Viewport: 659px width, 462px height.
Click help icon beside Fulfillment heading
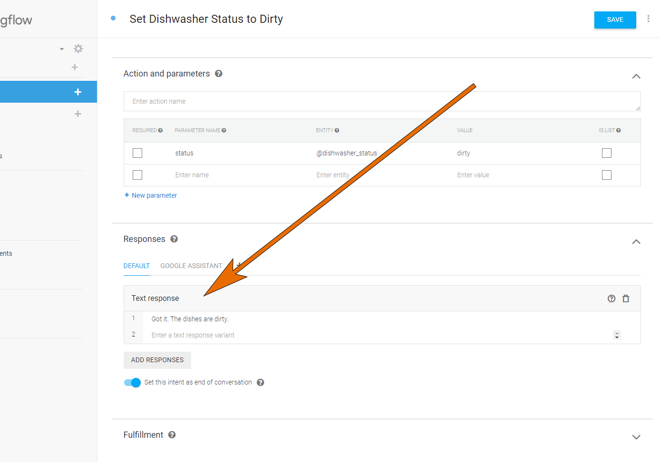pos(172,435)
